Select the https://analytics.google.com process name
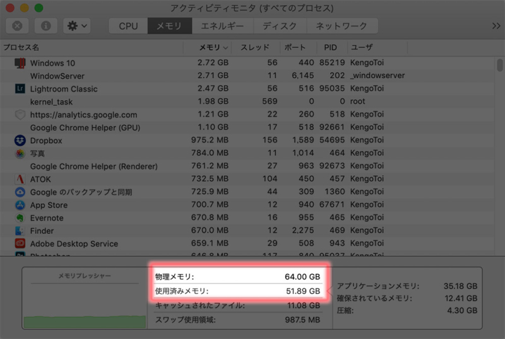505x339 pixels. click(x=84, y=115)
